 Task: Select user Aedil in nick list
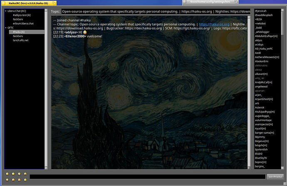point(258,53)
